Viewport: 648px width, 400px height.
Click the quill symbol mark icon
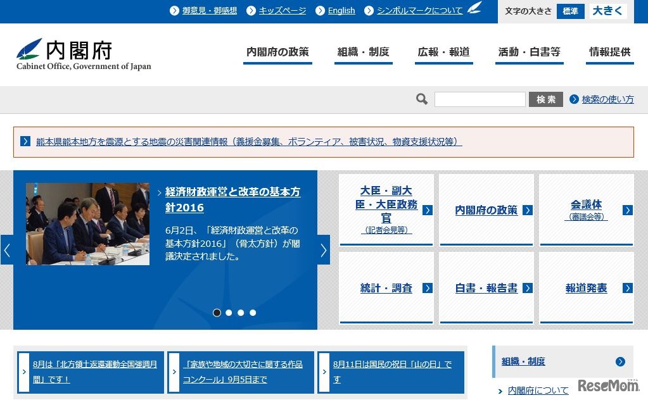[474, 8]
